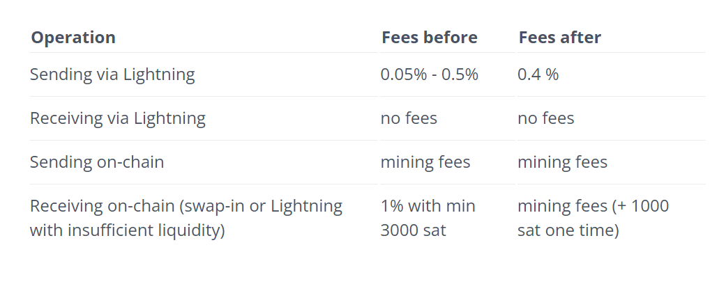Click mining fees (+ 1000 sat one time)
Viewport: 726px width, 284px height.
(x=593, y=217)
